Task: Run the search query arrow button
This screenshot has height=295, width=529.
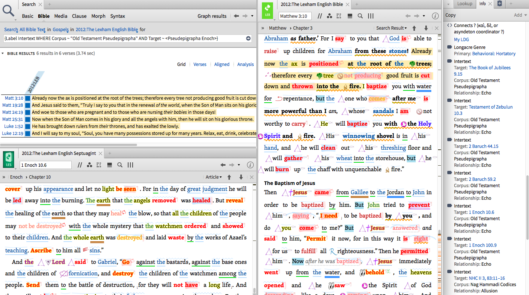Action: click(248, 39)
